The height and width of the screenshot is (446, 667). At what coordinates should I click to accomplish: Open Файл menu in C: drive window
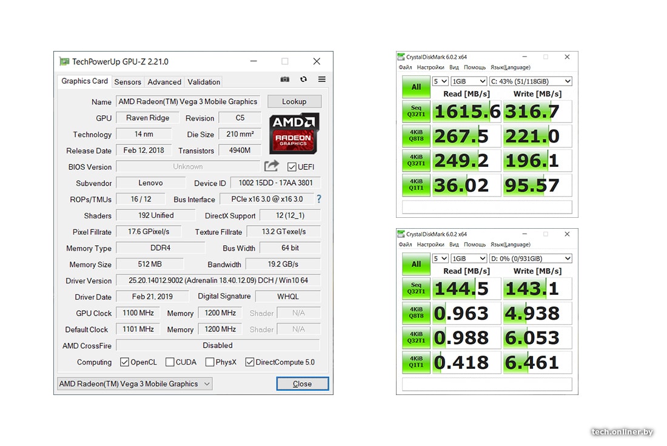click(405, 67)
